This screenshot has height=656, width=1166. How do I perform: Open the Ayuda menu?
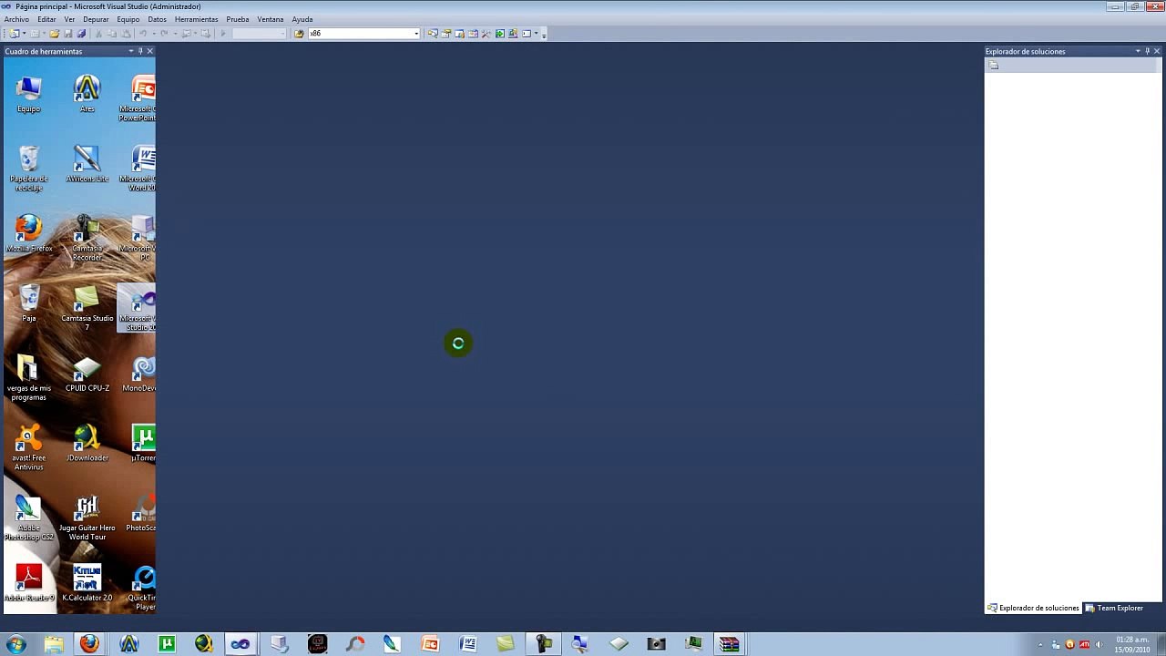(x=302, y=19)
